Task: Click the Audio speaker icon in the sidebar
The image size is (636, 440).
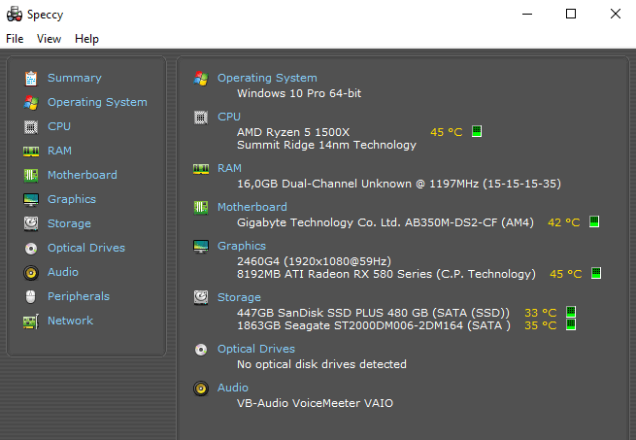Action: click(31, 272)
